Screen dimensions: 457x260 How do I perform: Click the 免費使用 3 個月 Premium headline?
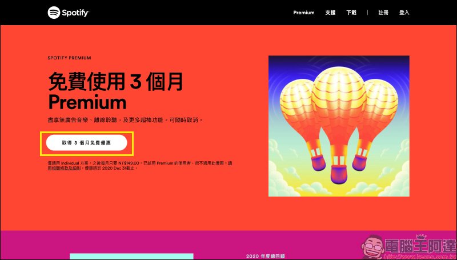click(115, 91)
